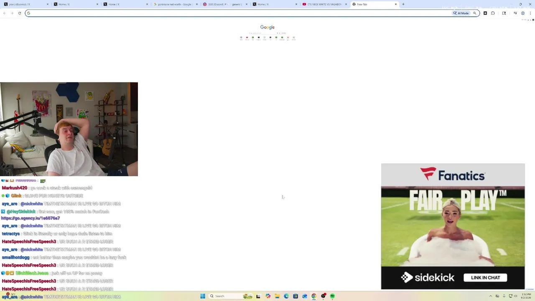Close the Discord tab
The width and height of the screenshot is (535, 301).
(247, 4)
